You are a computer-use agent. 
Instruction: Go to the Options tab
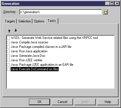point(39,21)
